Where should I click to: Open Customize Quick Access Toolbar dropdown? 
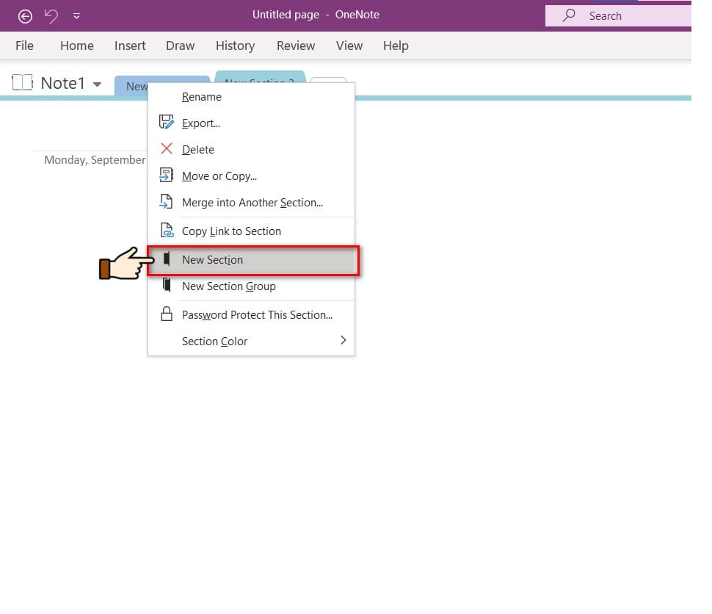(x=76, y=16)
